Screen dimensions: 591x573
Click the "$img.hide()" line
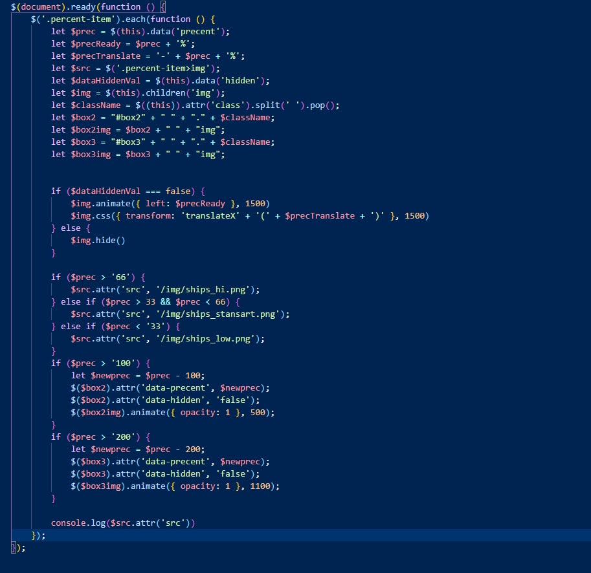pos(98,240)
